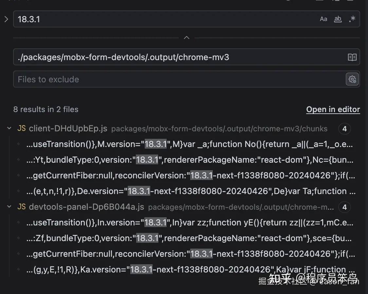Toggle Use Regular Expression option
368x294 pixels.
click(x=352, y=19)
